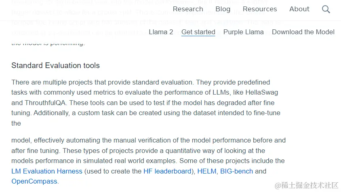
Task: Follow the HF leaderboard link
Action: point(167,171)
